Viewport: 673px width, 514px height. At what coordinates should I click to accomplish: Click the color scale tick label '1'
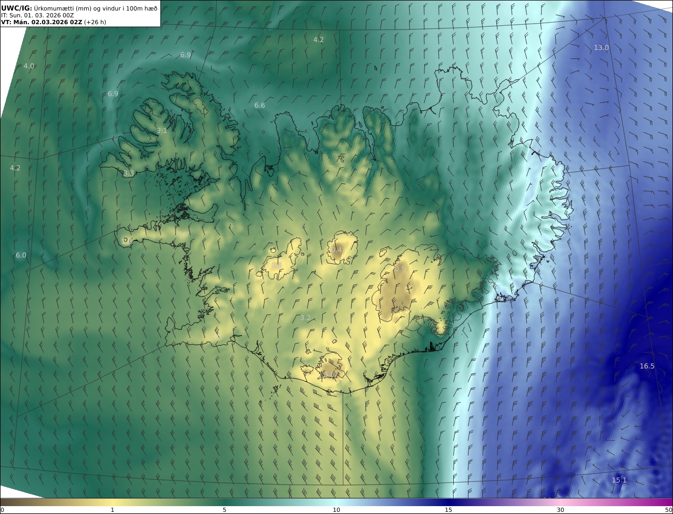[x=112, y=510]
